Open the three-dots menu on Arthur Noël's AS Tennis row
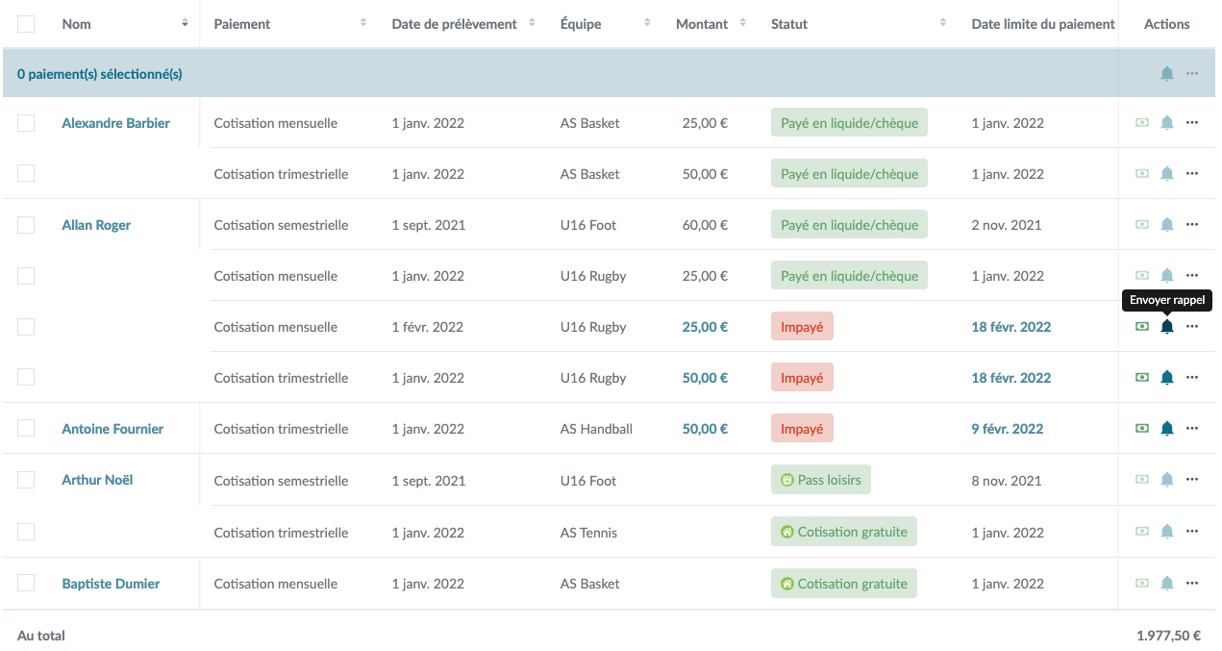 1192,532
